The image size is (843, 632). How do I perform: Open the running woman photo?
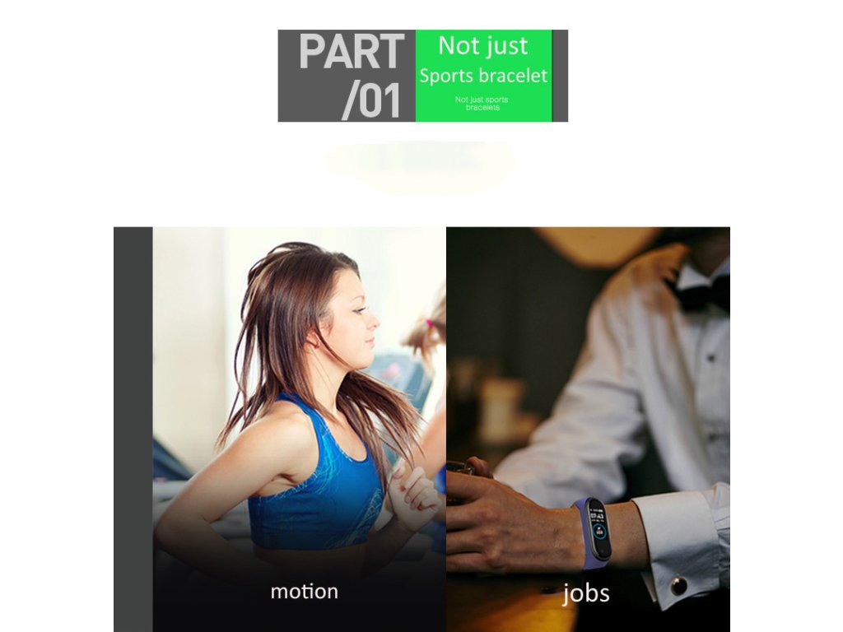(x=300, y=430)
